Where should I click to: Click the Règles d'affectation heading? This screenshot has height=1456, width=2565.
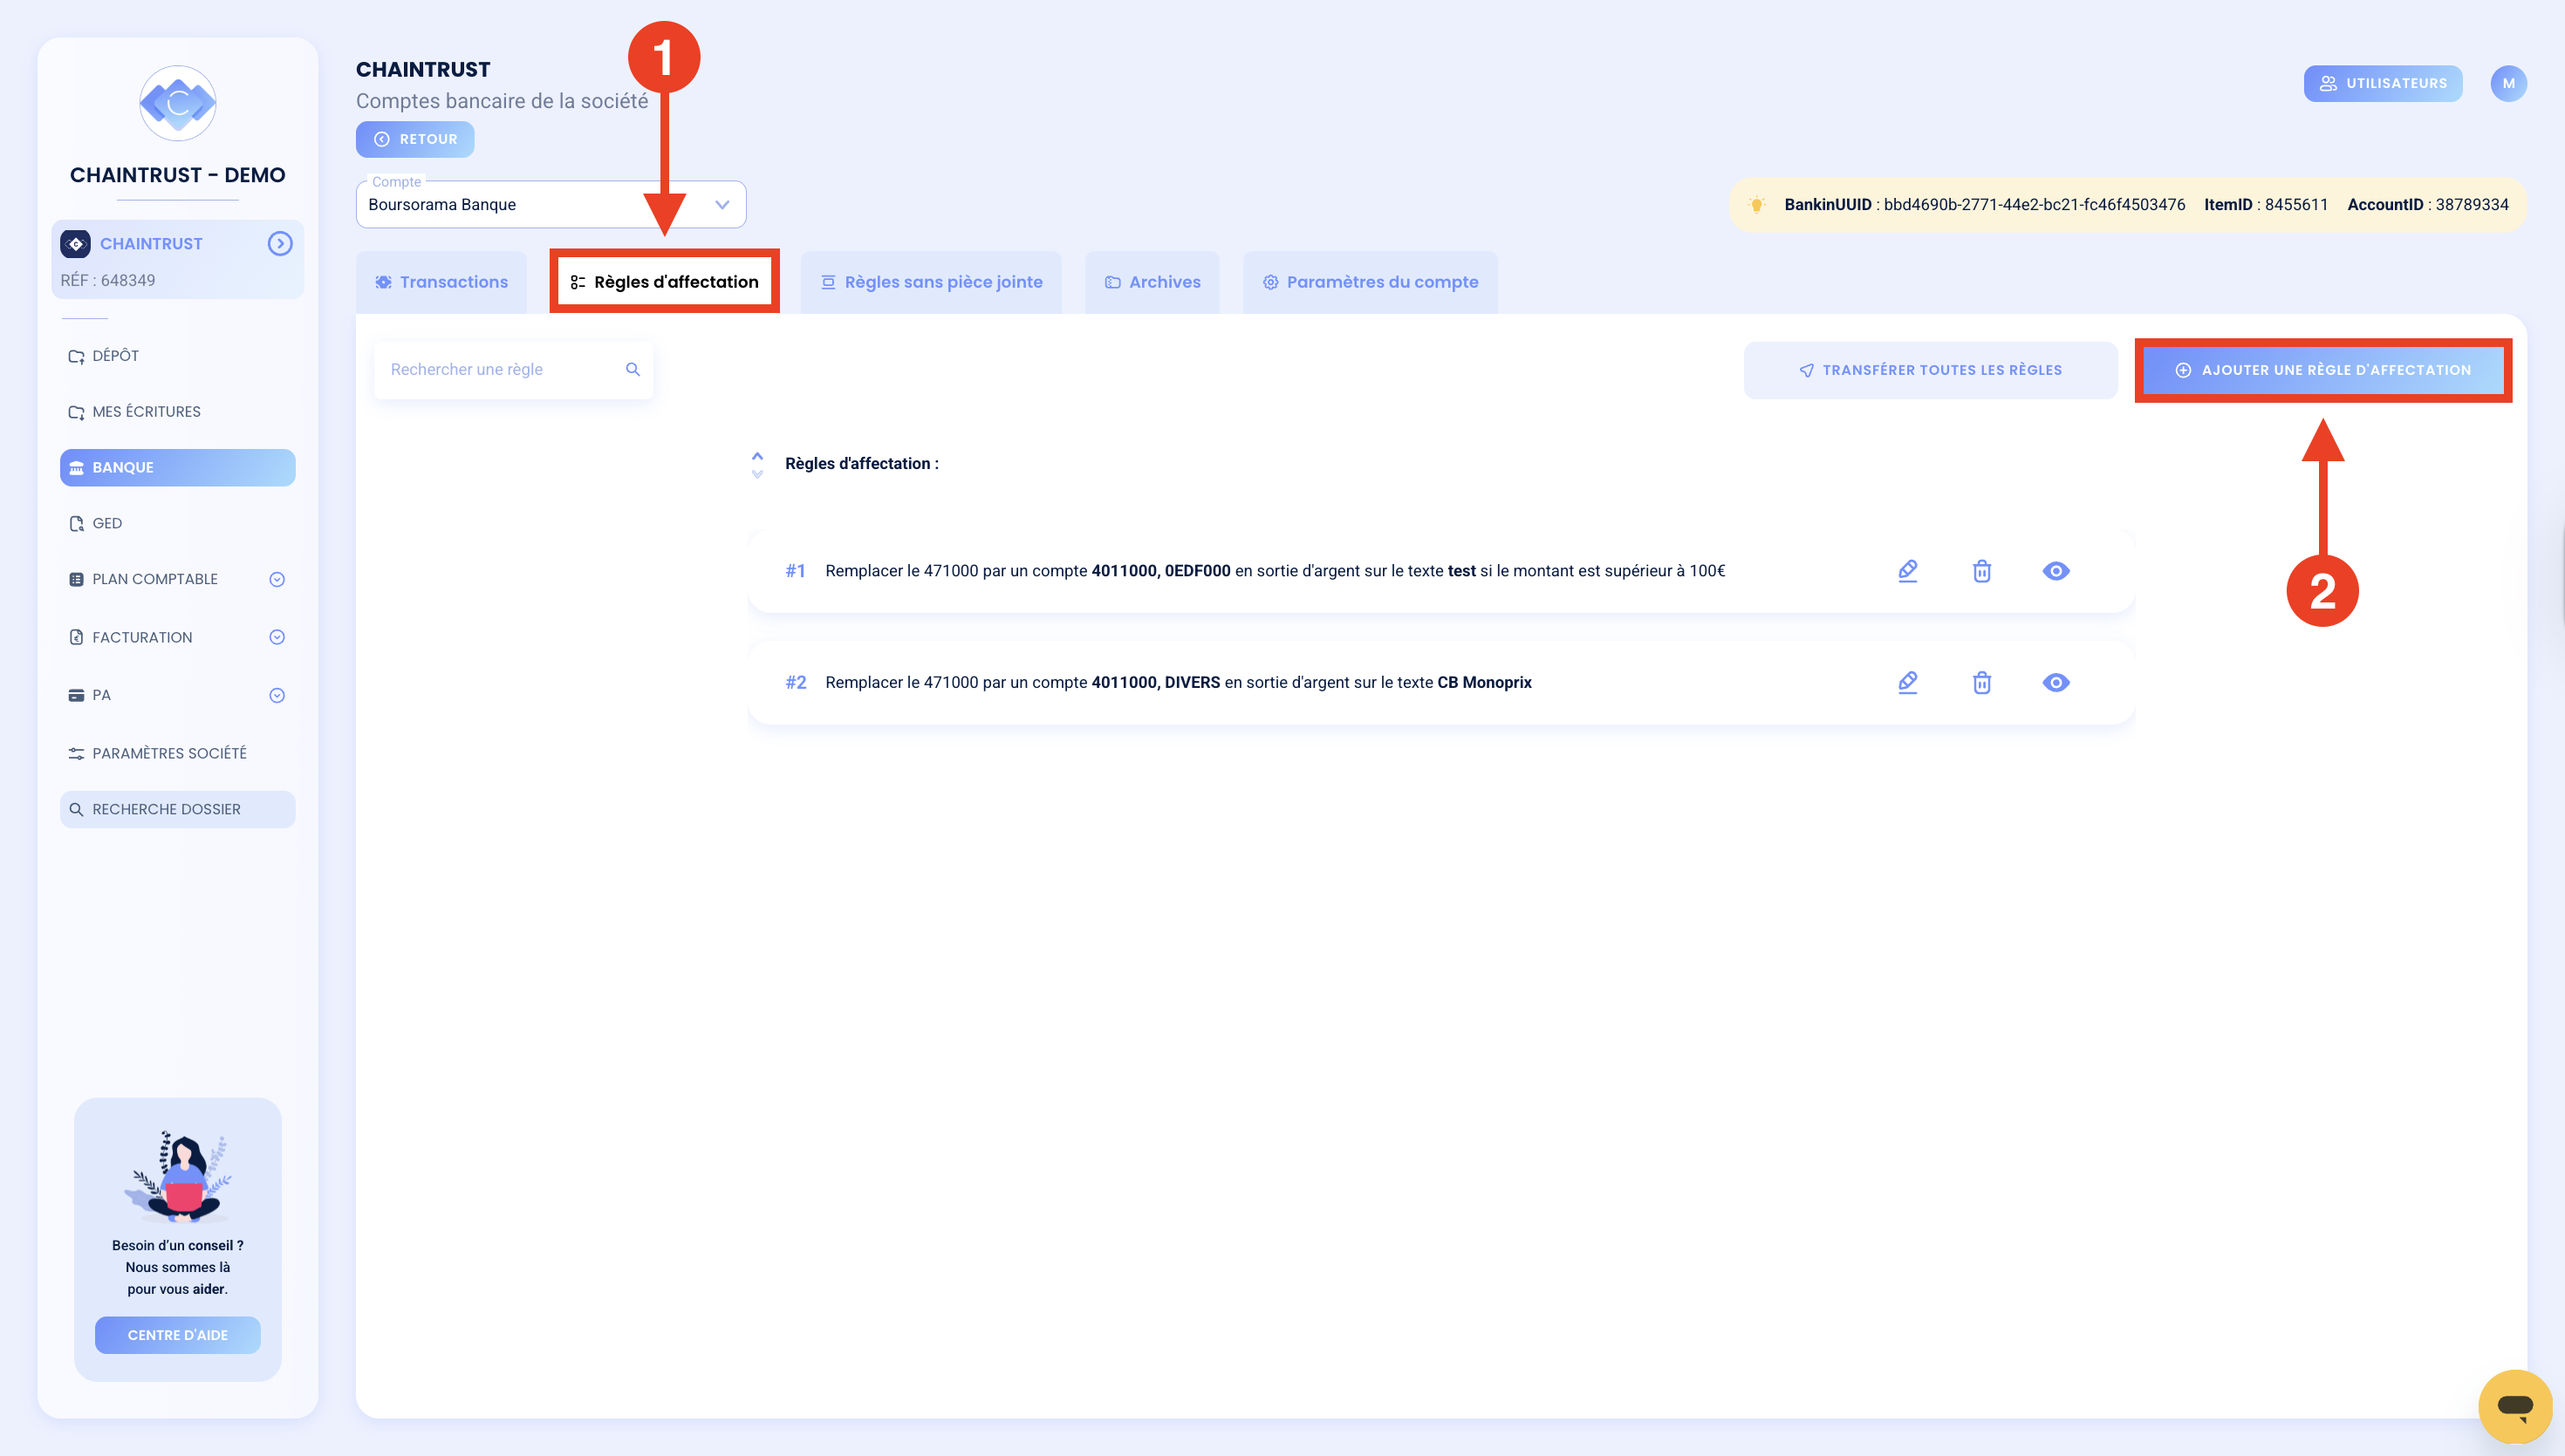861,464
